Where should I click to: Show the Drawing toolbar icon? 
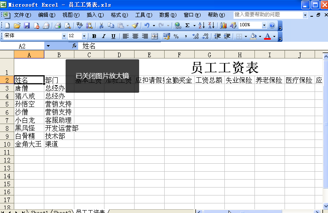[233, 25]
